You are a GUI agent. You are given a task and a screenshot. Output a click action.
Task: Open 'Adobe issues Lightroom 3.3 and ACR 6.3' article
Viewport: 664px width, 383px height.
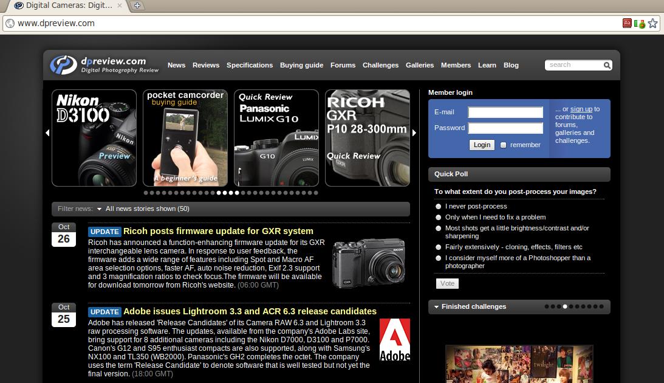pos(250,311)
